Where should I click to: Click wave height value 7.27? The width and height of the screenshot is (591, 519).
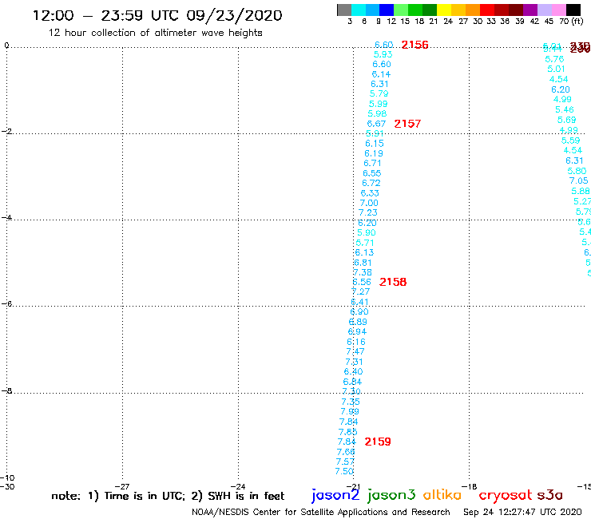point(361,291)
